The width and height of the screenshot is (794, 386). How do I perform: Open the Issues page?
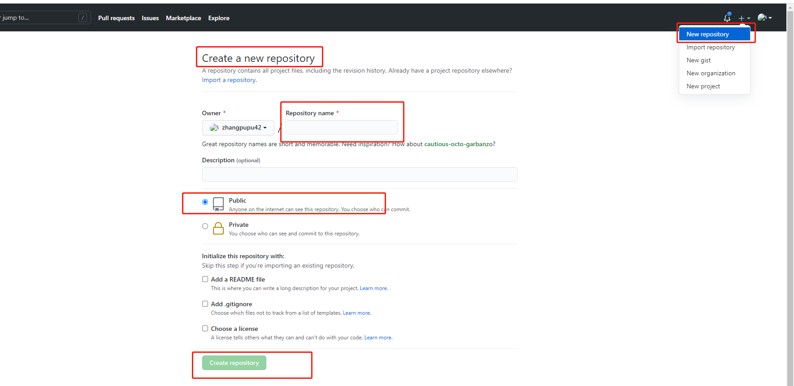150,18
